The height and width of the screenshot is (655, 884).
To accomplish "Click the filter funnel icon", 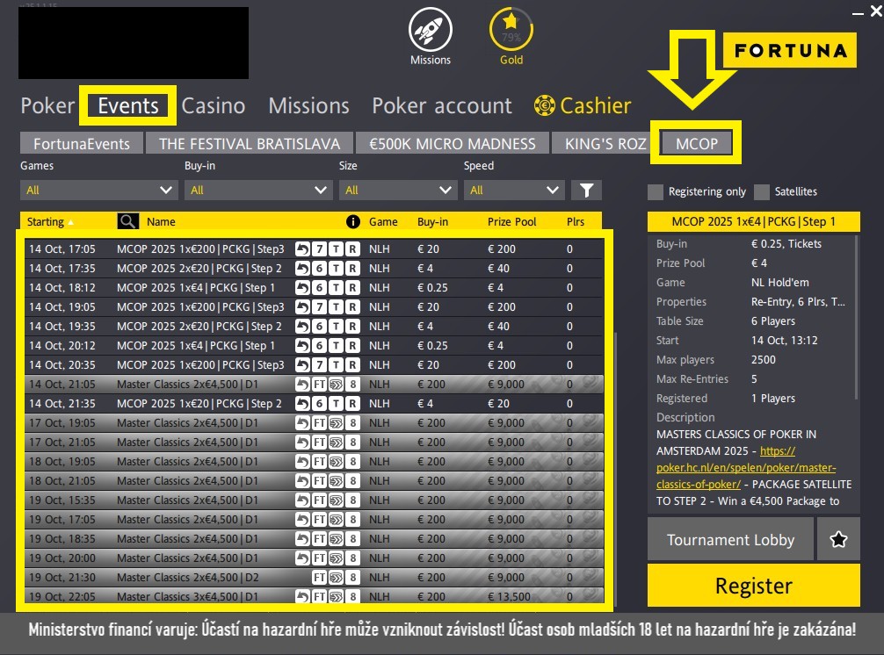I will (586, 191).
